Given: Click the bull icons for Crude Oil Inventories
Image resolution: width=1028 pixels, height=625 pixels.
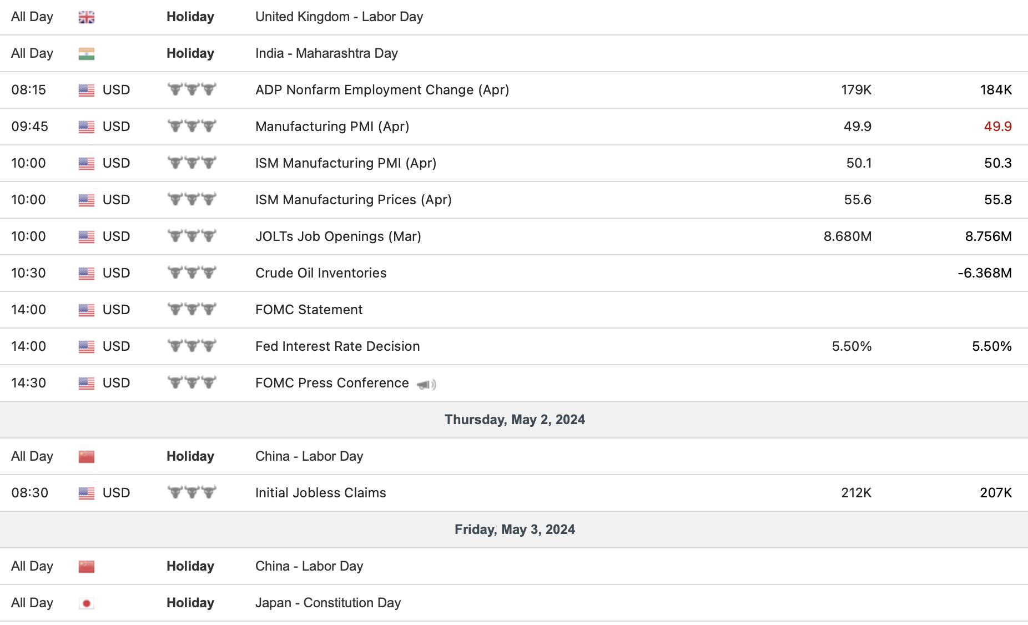Looking at the screenshot, I should (192, 273).
